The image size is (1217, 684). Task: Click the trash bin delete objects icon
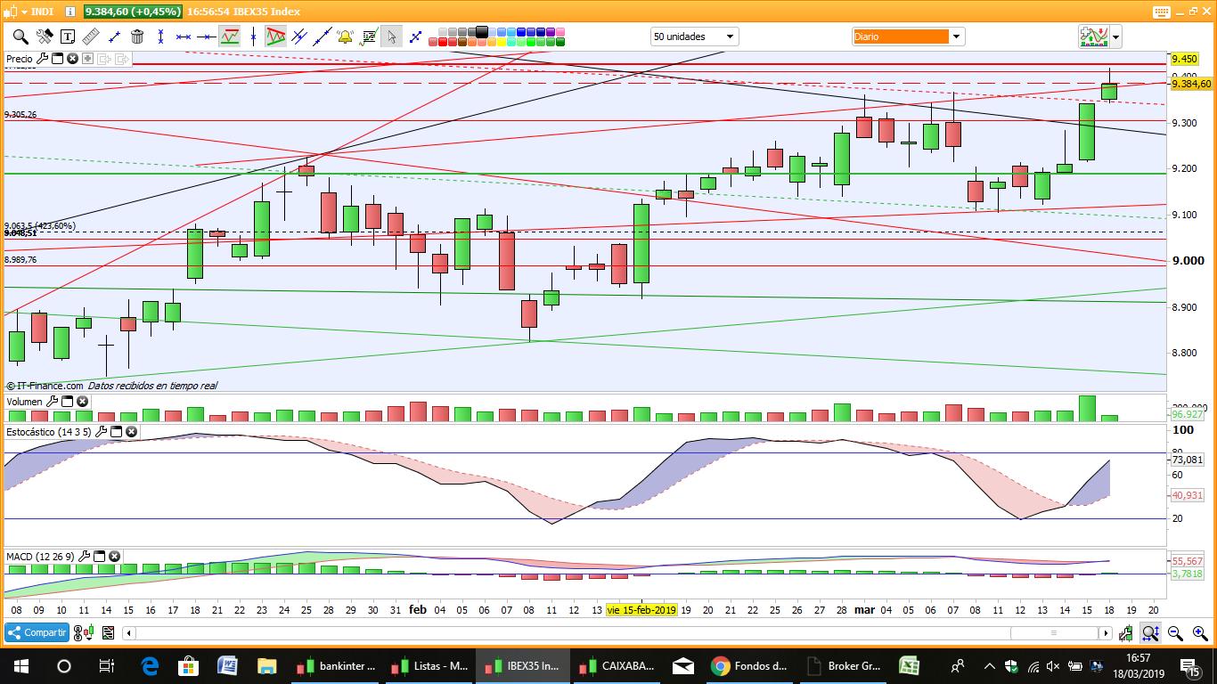(137, 37)
